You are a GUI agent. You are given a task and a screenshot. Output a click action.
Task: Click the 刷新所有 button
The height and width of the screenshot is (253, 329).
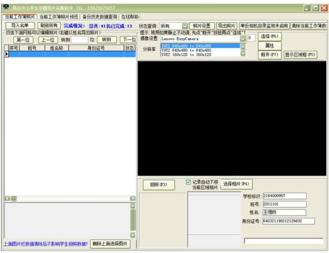coord(49,26)
